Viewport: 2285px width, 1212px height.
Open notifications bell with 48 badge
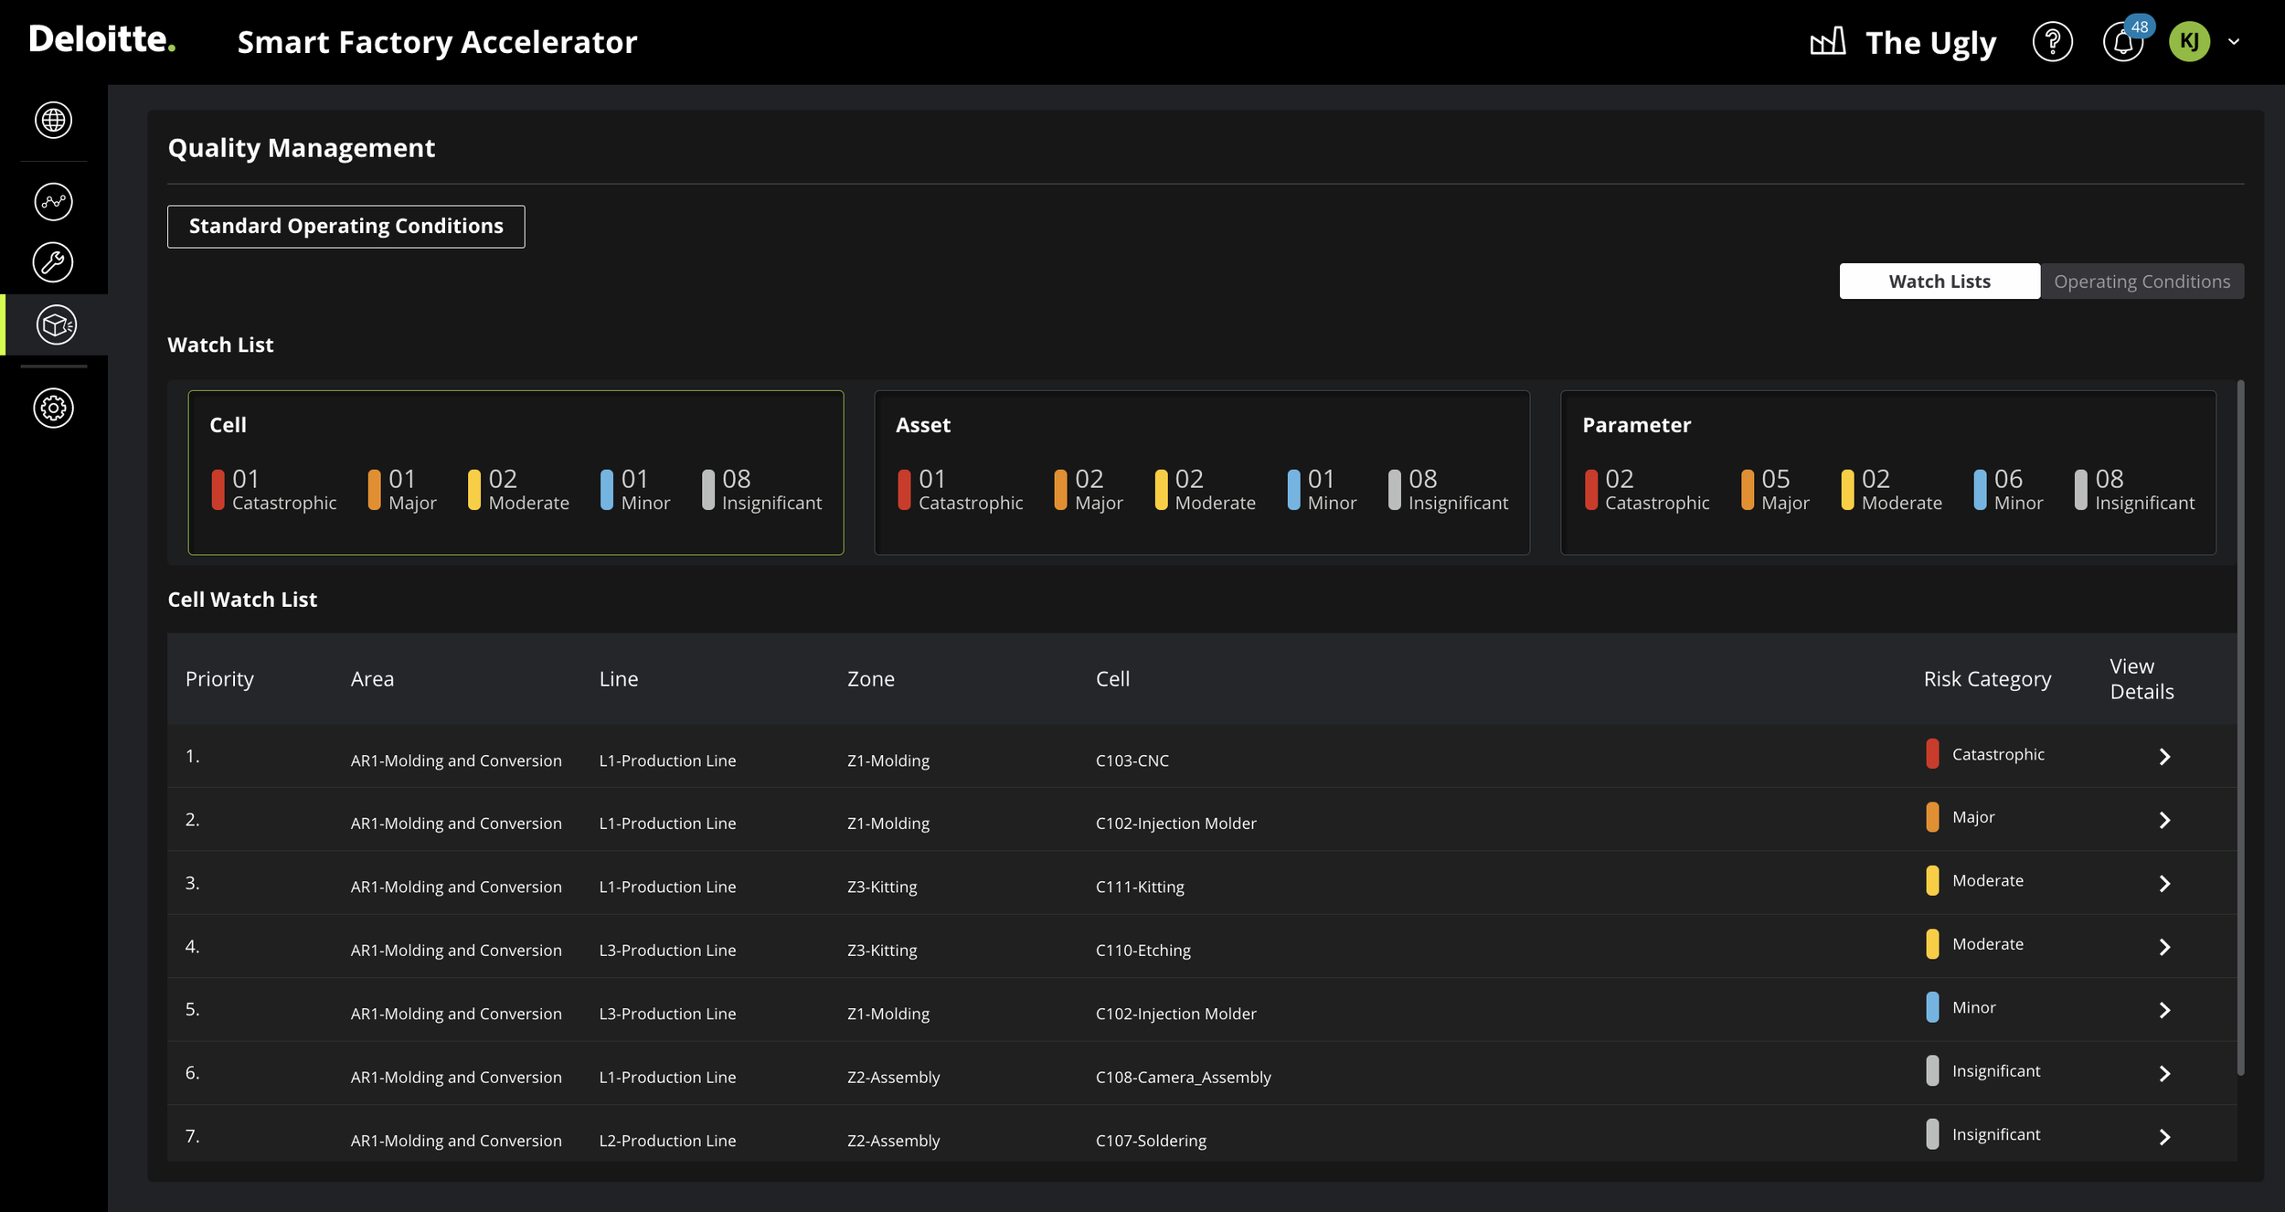point(2122,42)
